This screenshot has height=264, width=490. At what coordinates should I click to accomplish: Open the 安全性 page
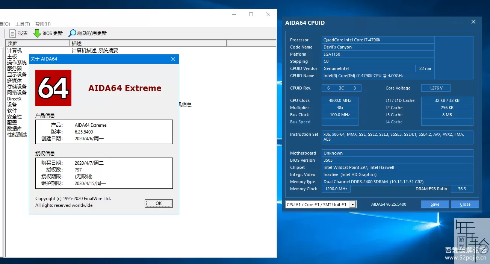[x=14, y=117]
